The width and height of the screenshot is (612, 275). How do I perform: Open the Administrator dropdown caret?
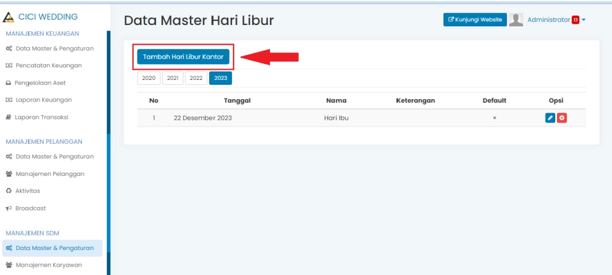click(x=583, y=20)
